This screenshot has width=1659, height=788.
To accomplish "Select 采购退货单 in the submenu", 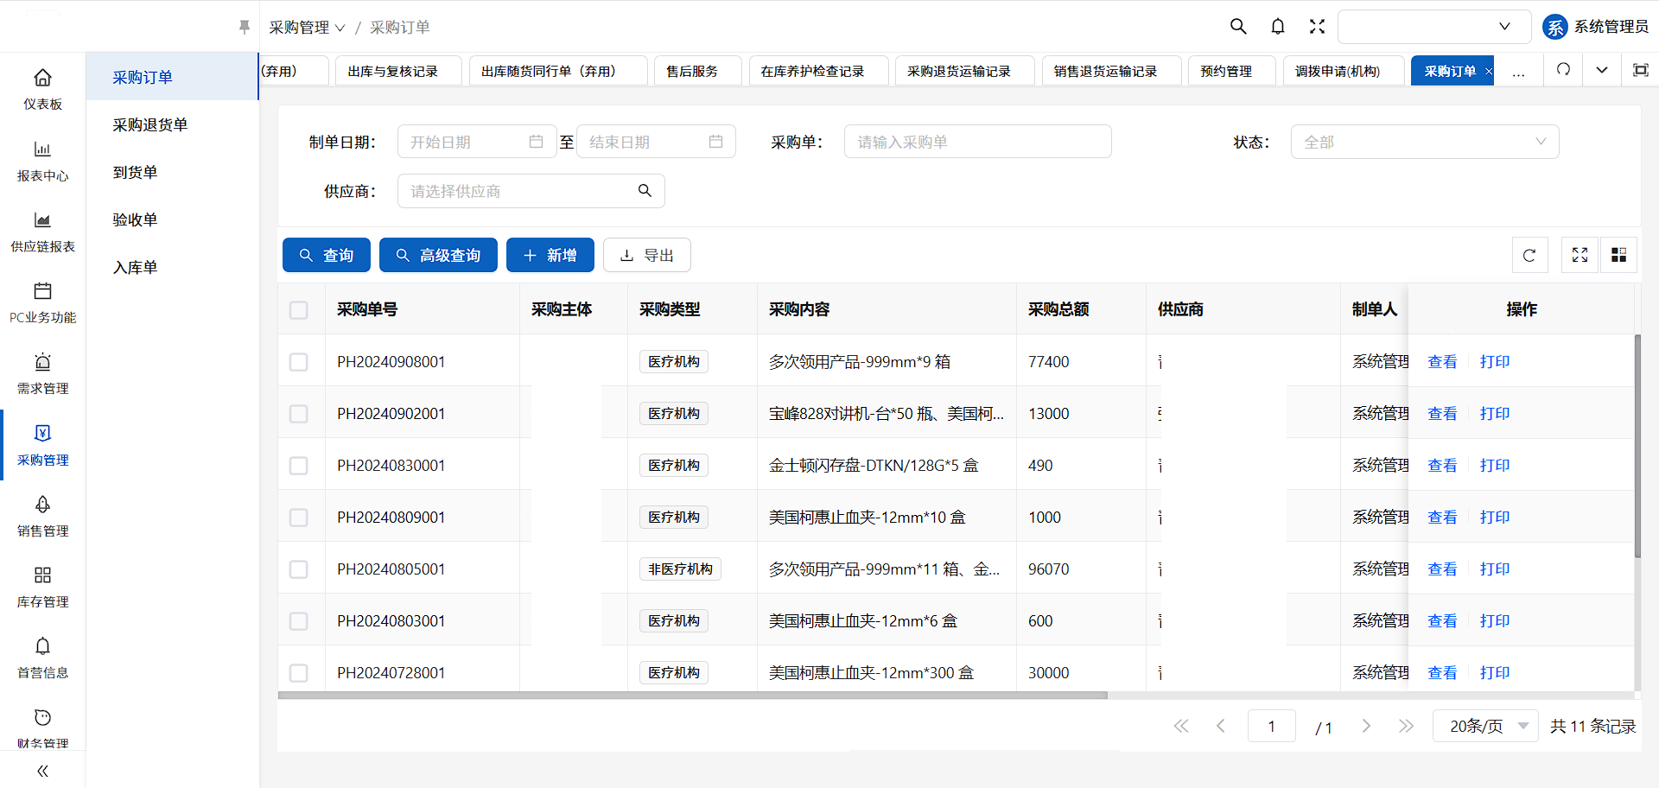I will [x=150, y=124].
